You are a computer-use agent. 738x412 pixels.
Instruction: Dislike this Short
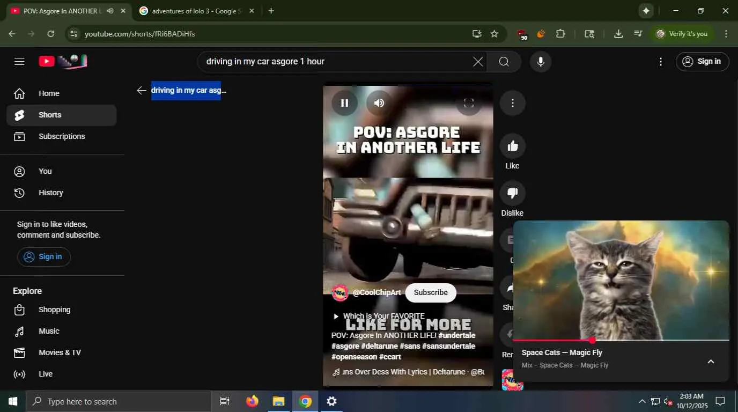point(513,193)
